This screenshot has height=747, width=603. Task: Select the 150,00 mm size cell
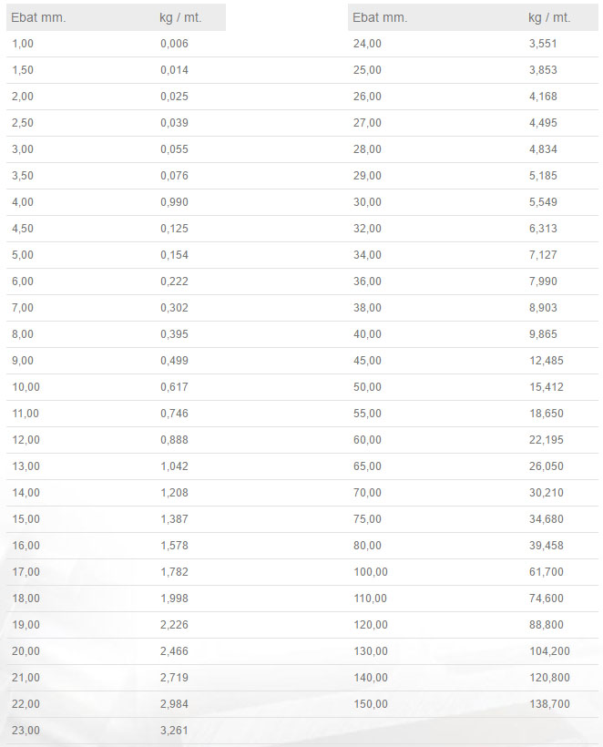(370, 704)
